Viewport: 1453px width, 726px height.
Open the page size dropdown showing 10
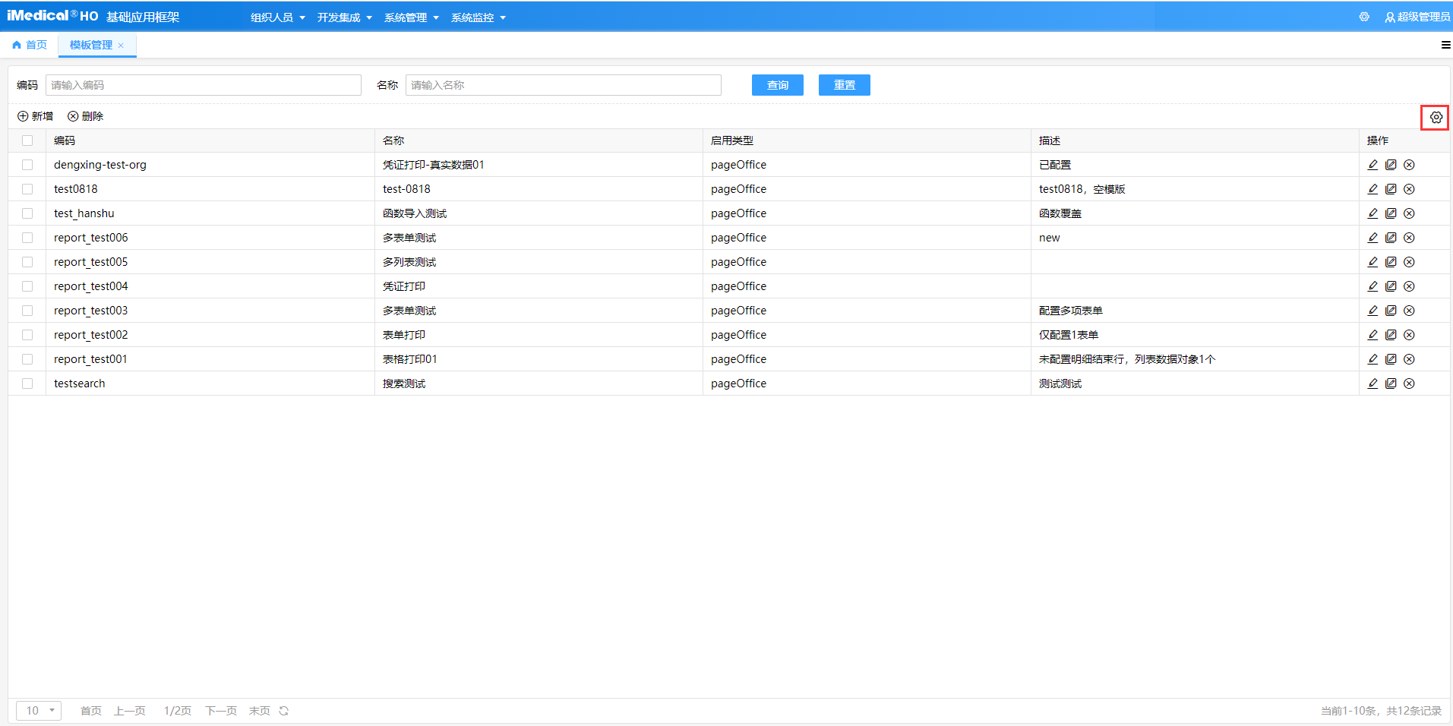point(39,711)
